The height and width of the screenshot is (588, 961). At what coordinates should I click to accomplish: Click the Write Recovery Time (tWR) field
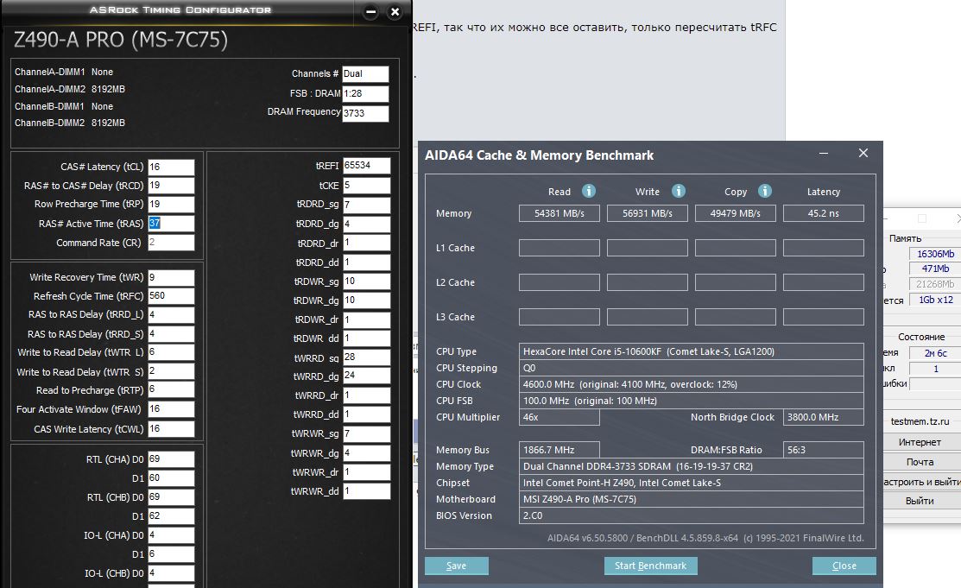pyautogui.click(x=171, y=278)
